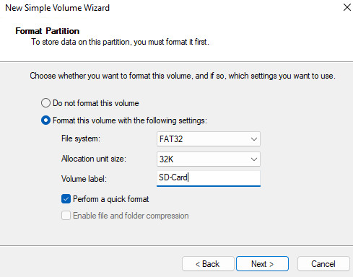The width and height of the screenshot is (353, 277).
Task: Cancel the wizard
Action: pyautogui.click(x=323, y=264)
